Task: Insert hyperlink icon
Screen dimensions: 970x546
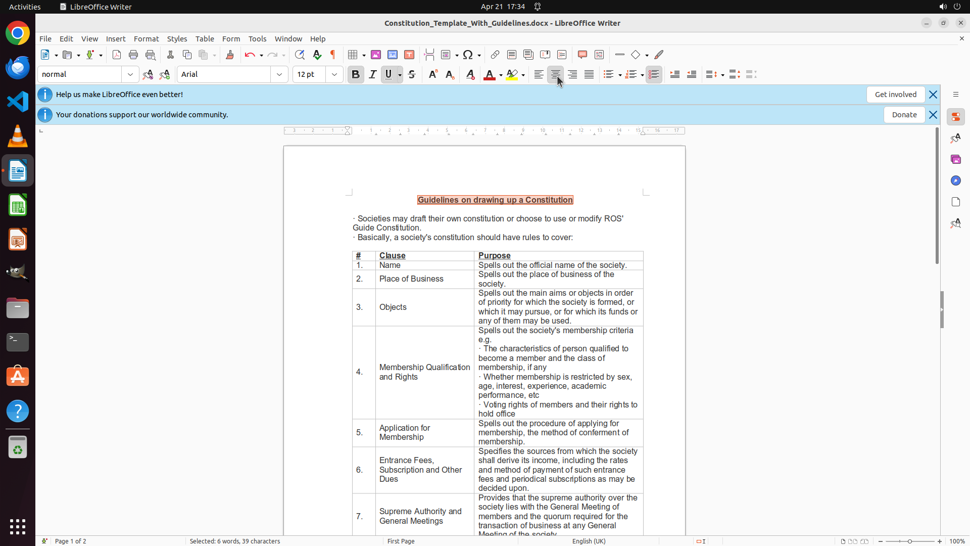Action: (x=495, y=55)
